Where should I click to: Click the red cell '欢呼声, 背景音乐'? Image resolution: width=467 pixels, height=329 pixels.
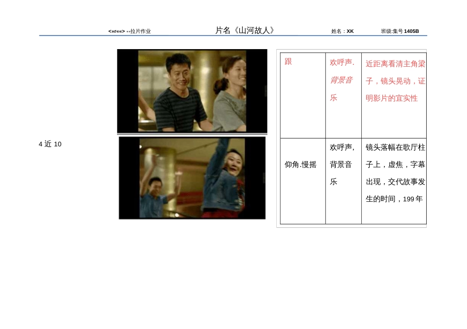point(342,80)
